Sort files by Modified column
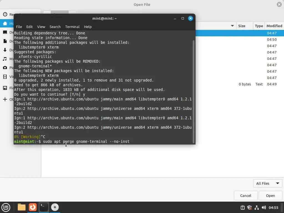Screen dimensions: 284x213 pyautogui.click(x=274, y=26)
